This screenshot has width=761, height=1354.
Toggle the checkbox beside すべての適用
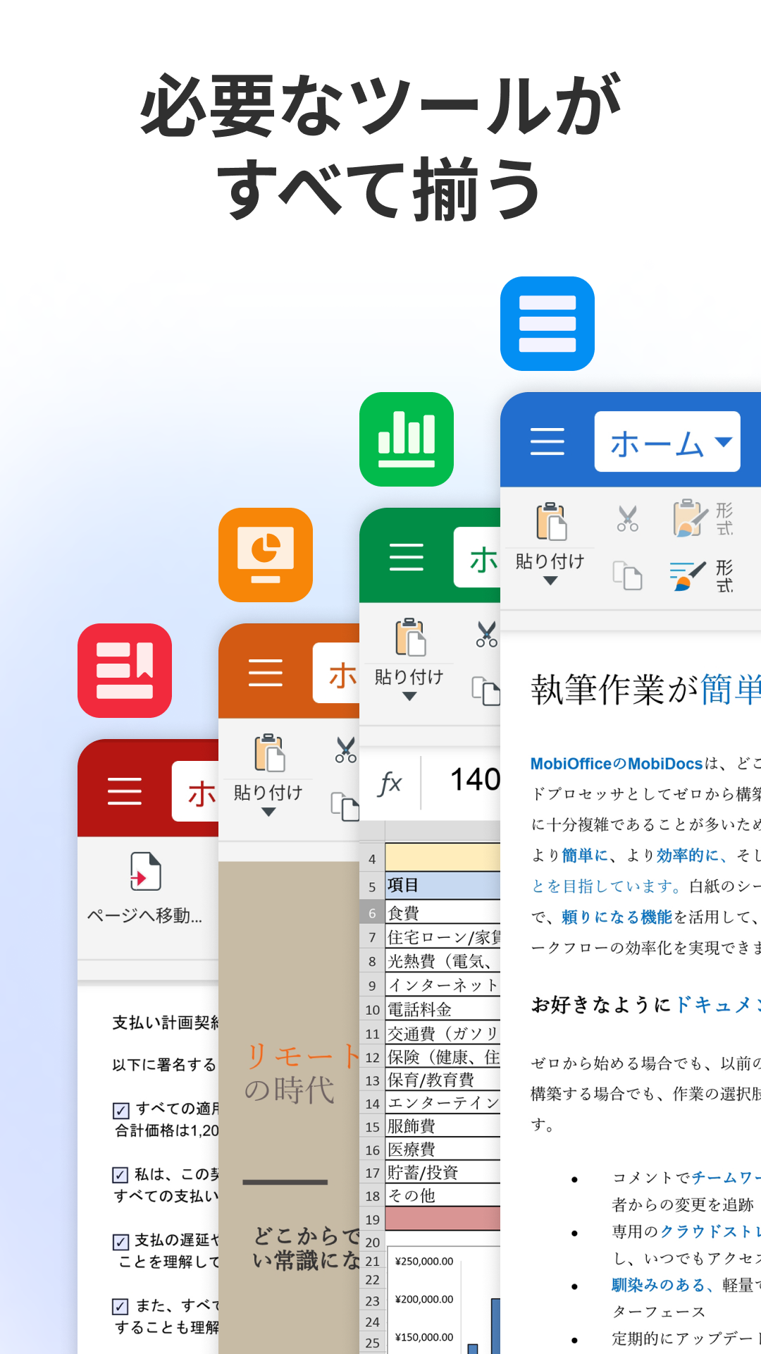(120, 1111)
